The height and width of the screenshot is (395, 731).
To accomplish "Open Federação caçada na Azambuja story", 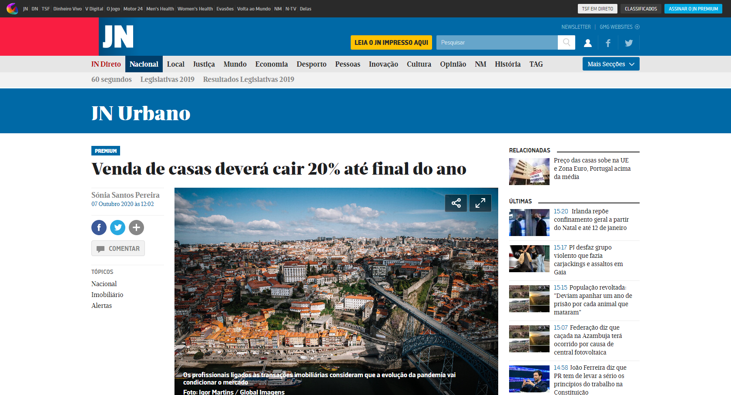I will point(588,340).
